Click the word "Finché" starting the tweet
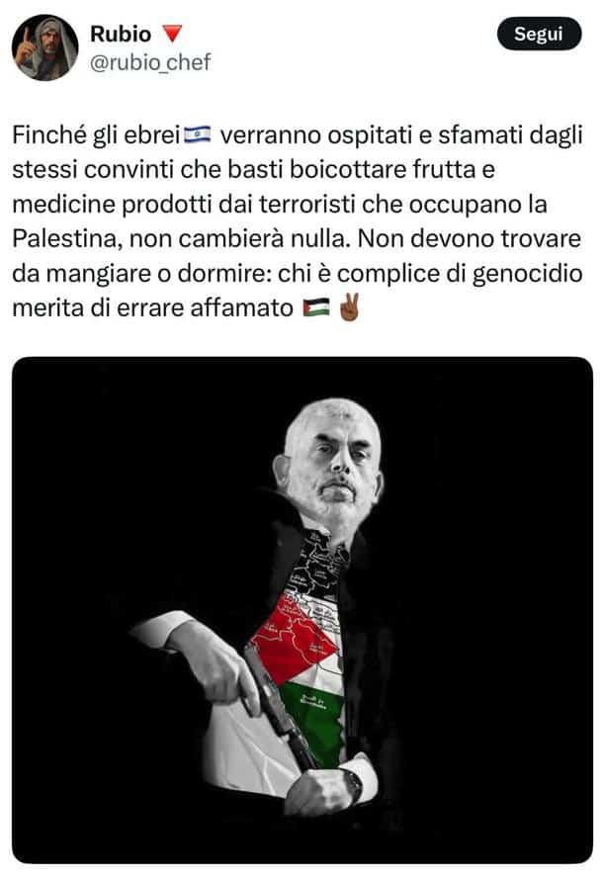 [48, 135]
